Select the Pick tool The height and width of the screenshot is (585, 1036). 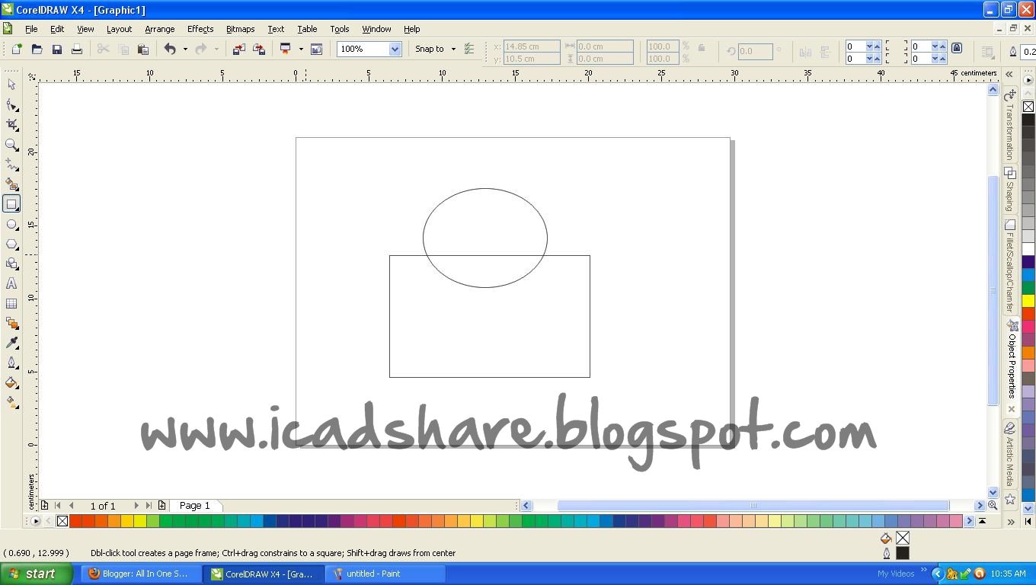pos(11,85)
